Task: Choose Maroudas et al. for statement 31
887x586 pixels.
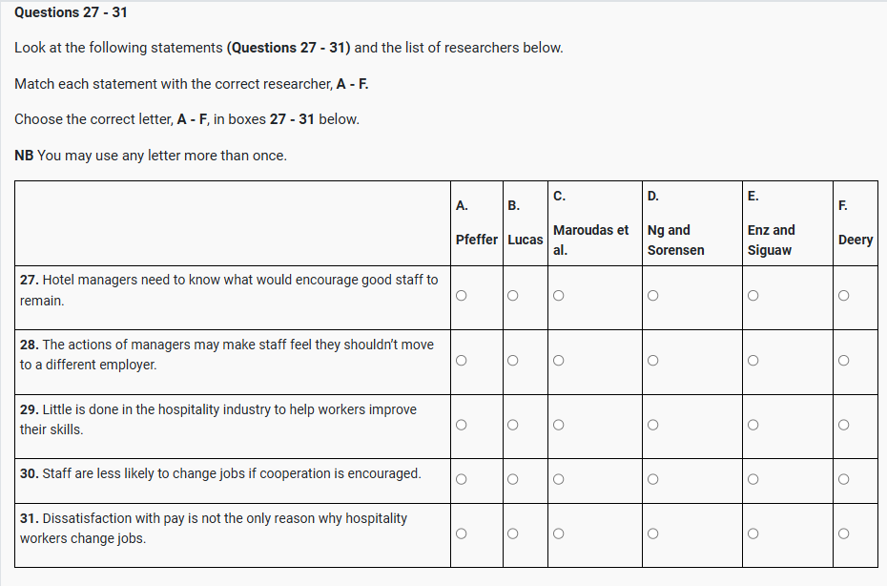Action: coord(558,534)
